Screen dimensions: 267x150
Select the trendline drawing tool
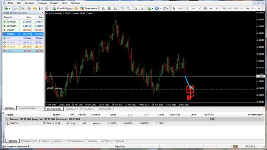(x=199, y=8)
